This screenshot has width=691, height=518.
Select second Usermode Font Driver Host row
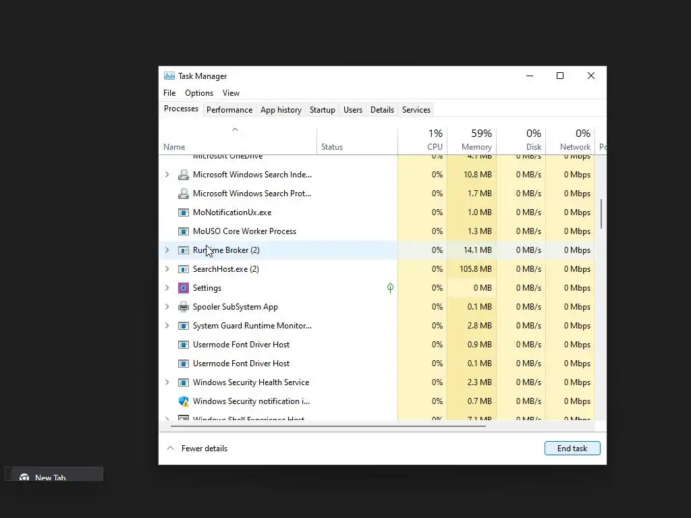377,364
